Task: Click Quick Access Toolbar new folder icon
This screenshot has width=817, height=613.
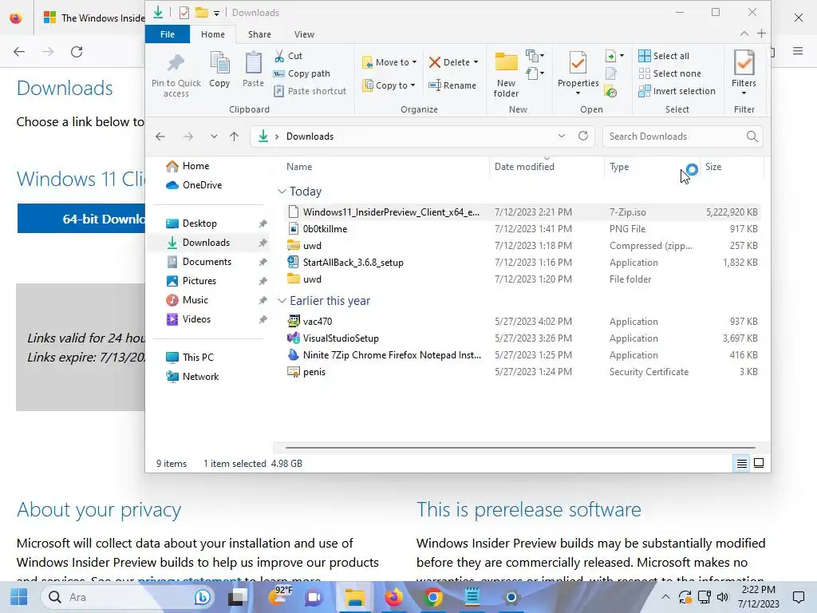Action: tap(202, 13)
